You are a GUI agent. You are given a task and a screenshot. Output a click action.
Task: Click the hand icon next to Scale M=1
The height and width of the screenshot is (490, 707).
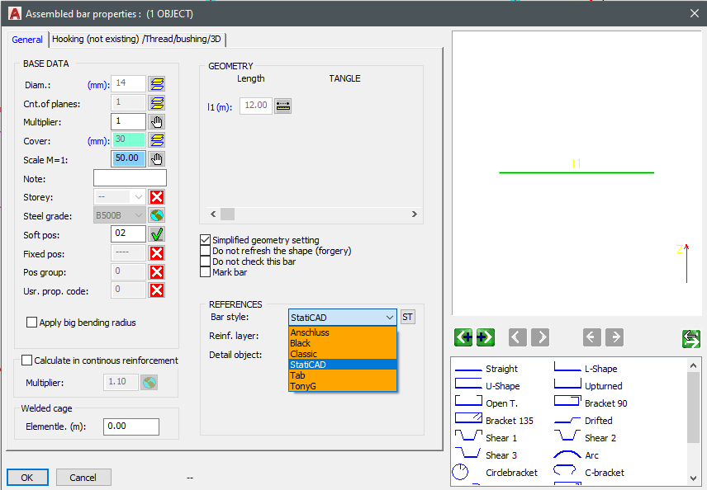(x=157, y=159)
